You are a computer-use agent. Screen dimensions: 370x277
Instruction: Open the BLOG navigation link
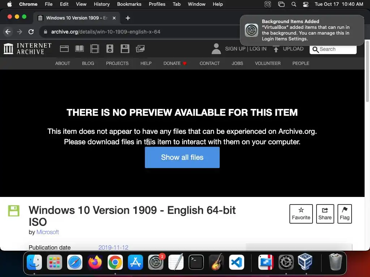click(88, 63)
